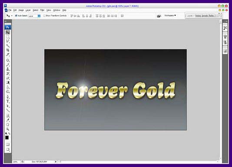This screenshot has height=167, width=232.
Task: Select the Gradient tool
Action: pyautogui.click(x=8, y=83)
